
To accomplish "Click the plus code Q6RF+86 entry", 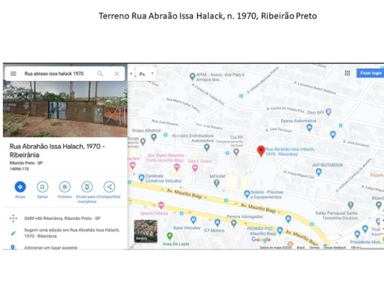I will tap(62, 218).
